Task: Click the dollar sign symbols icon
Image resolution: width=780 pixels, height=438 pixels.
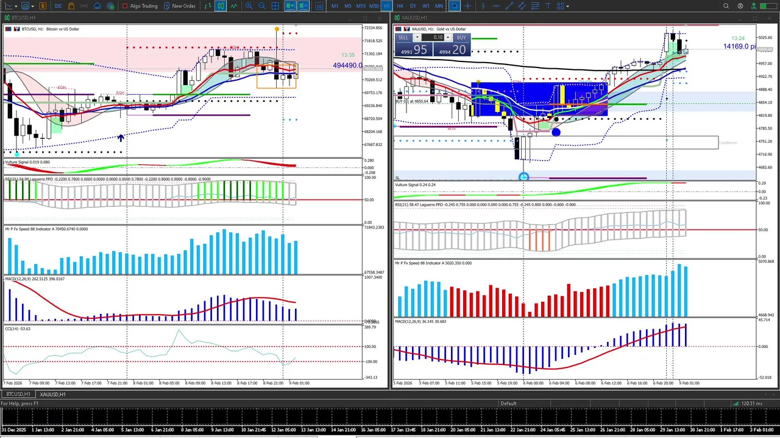Action: (43, 6)
